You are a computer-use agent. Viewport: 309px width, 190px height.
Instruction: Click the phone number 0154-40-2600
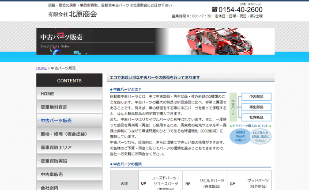coord(240,10)
